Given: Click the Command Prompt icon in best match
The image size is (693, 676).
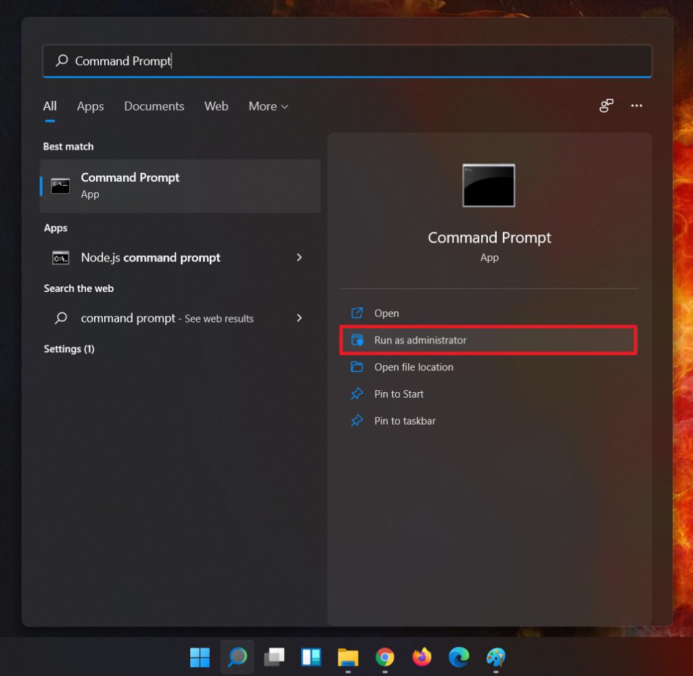Looking at the screenshot, I should (60, 186).
